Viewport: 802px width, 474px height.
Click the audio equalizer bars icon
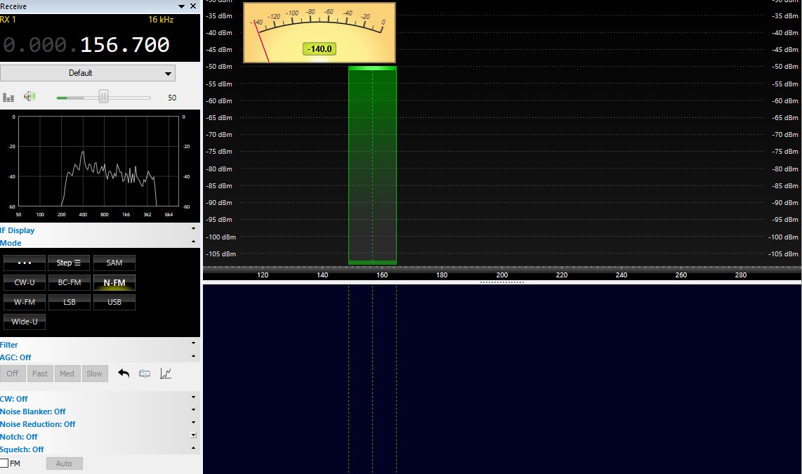[8, 98]
